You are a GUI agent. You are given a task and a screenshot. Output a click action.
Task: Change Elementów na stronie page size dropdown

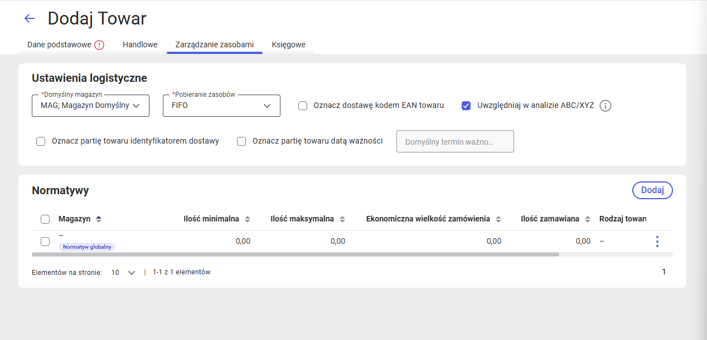123,273
